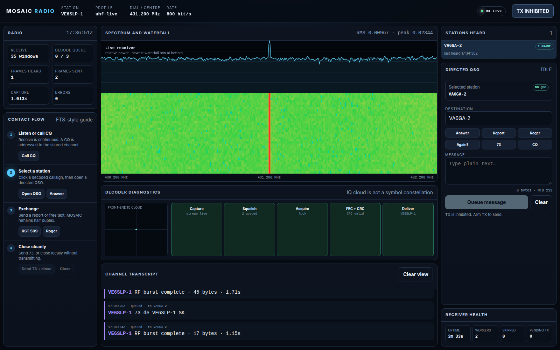Click Queue message button
The width and height of the screenshot is (560, 350).
tap(486, 202)
